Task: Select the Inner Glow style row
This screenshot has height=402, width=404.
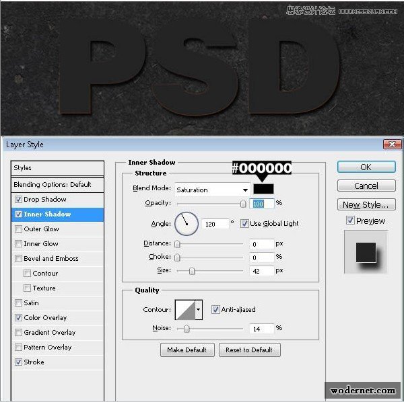Action: click(57, 243)
